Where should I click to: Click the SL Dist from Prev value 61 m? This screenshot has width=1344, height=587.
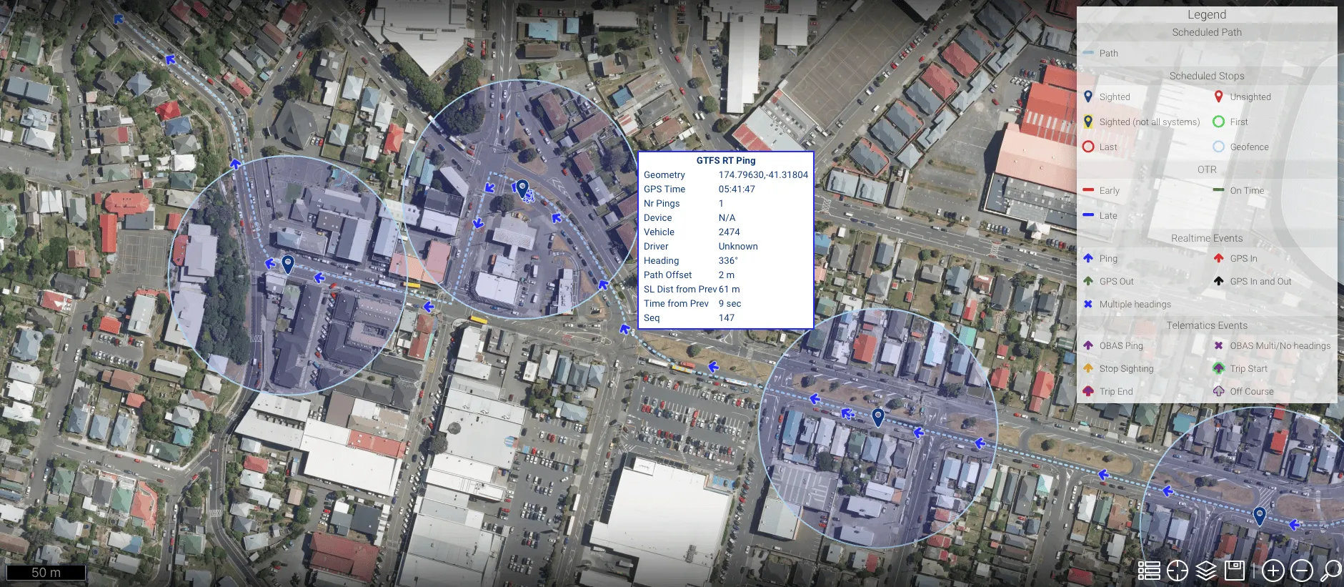tap(729, 289)
